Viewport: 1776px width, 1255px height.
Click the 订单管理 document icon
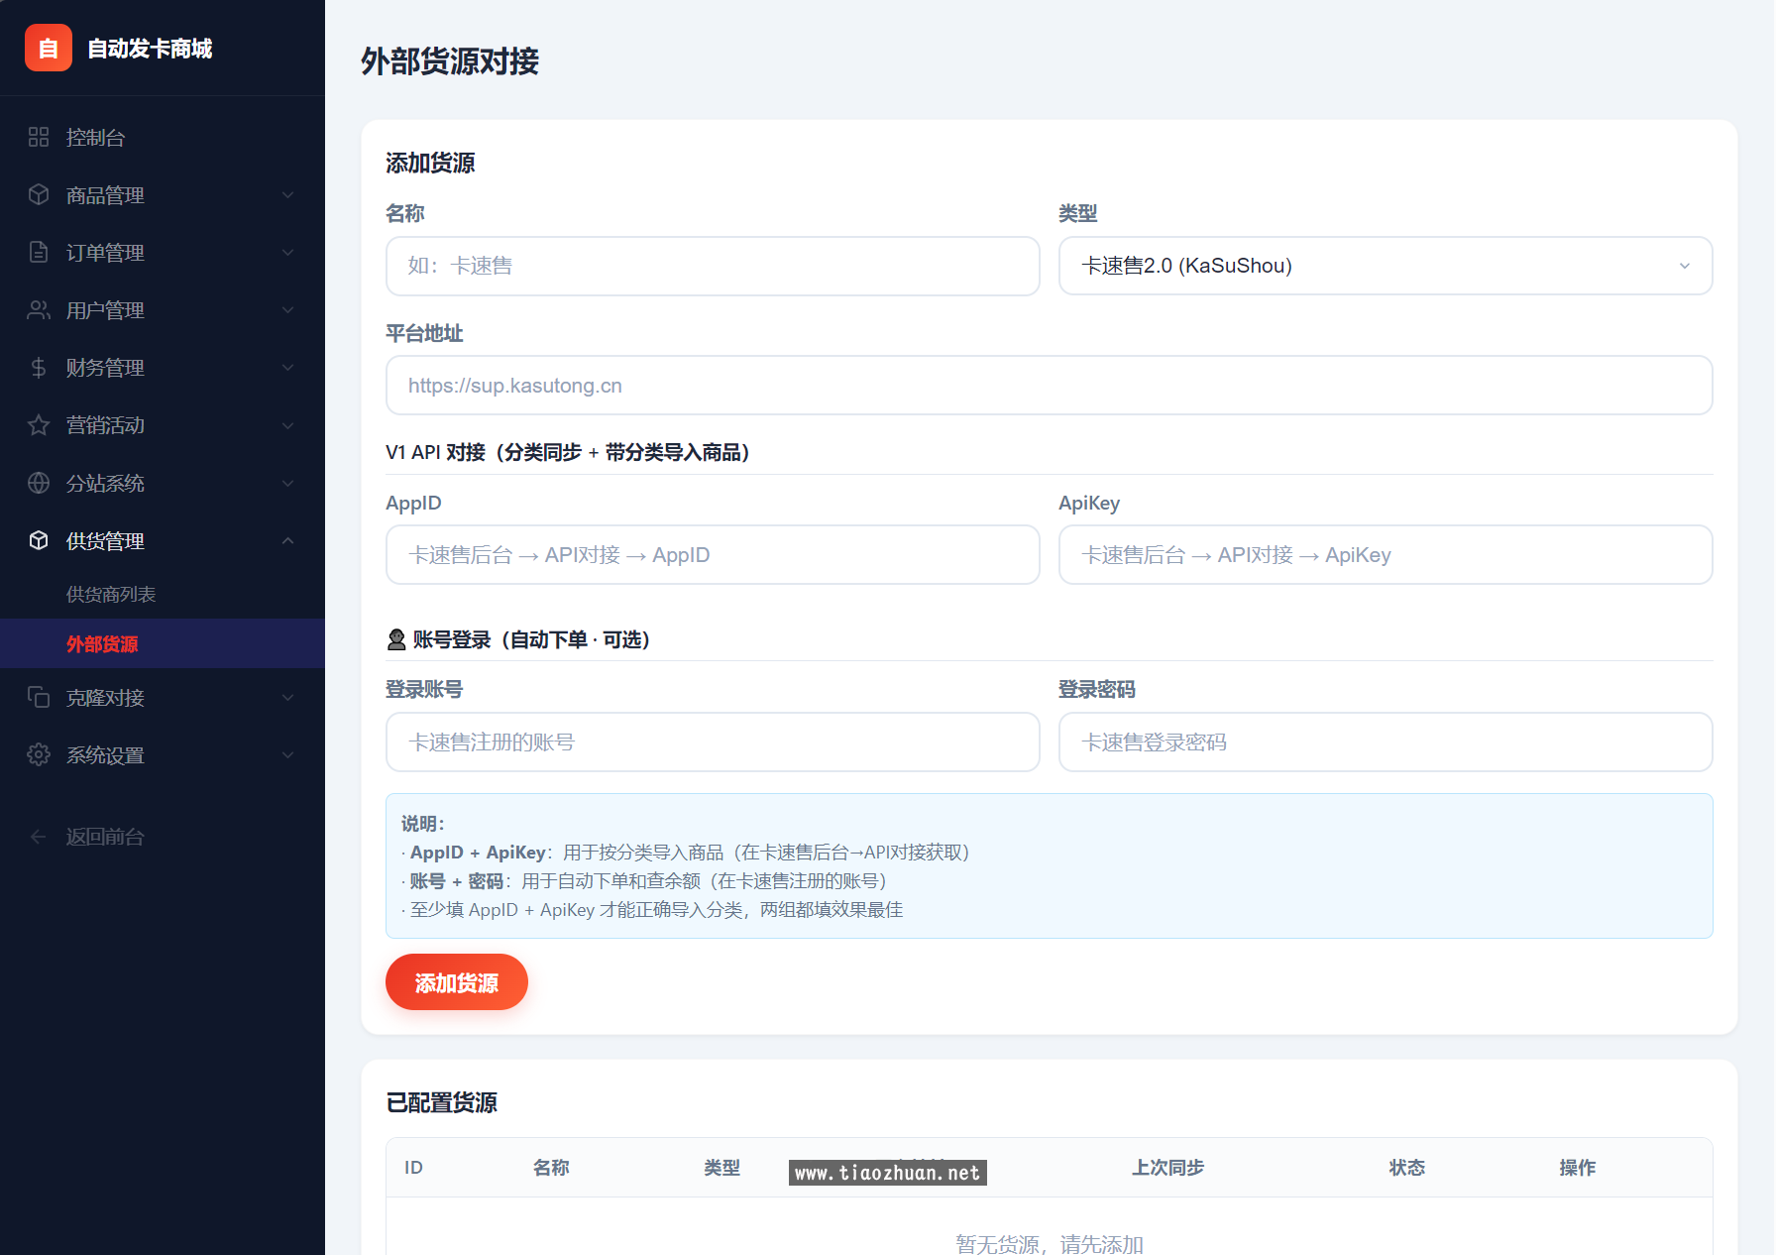[x=39, y=253]
